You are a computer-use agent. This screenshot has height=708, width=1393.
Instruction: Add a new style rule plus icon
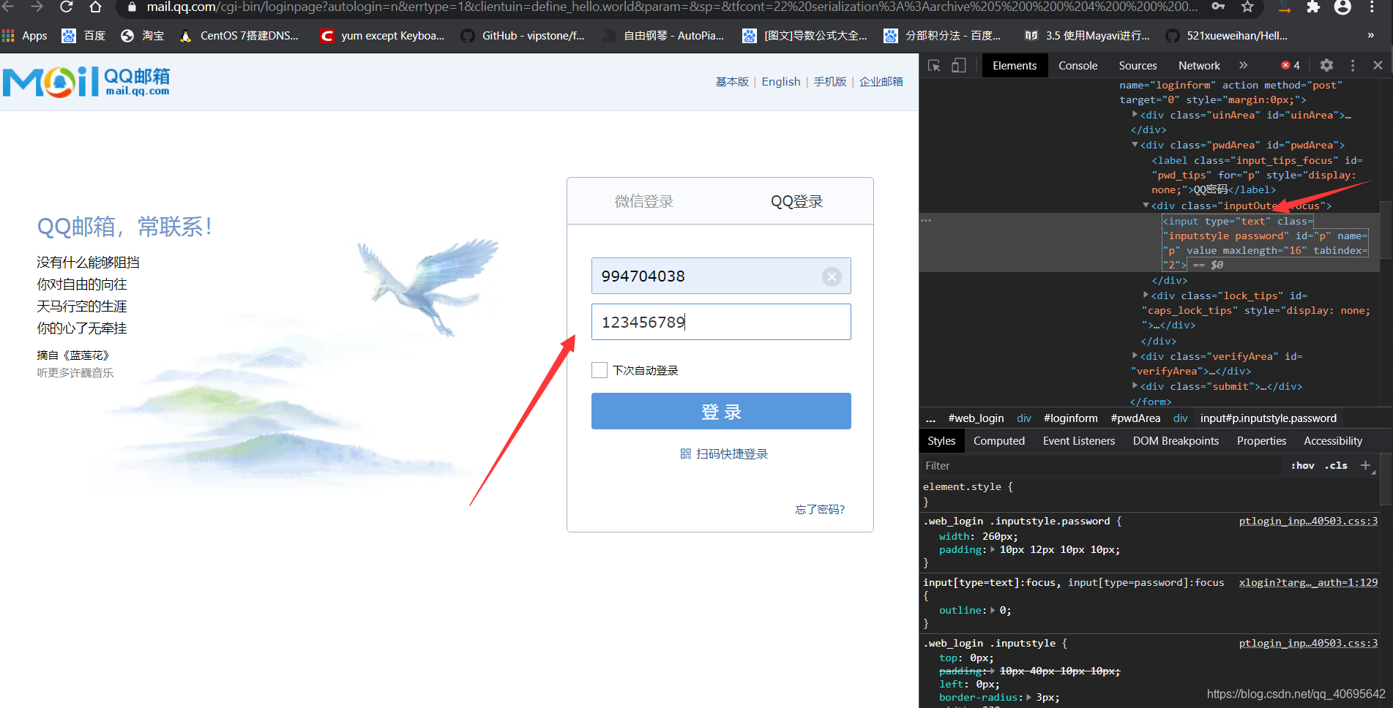[x=1365, y=465]
